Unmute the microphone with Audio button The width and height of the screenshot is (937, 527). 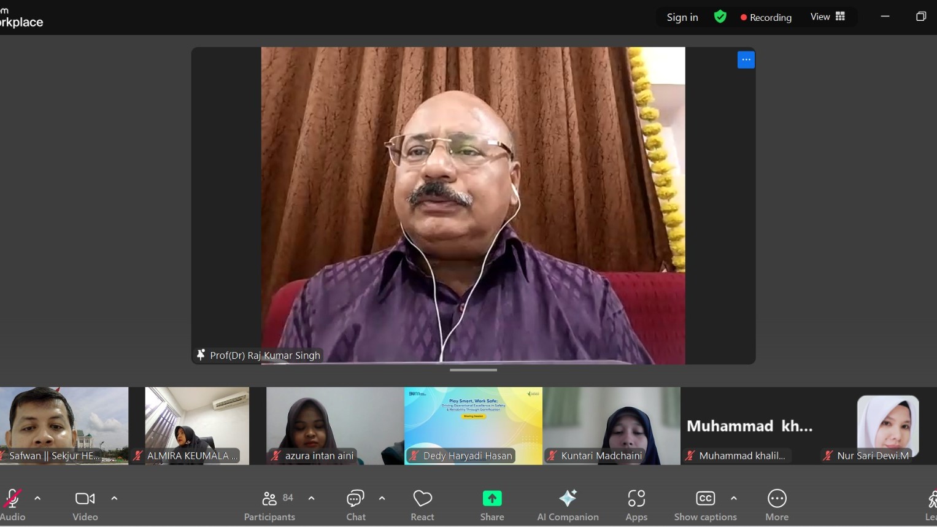coord(12,506)
